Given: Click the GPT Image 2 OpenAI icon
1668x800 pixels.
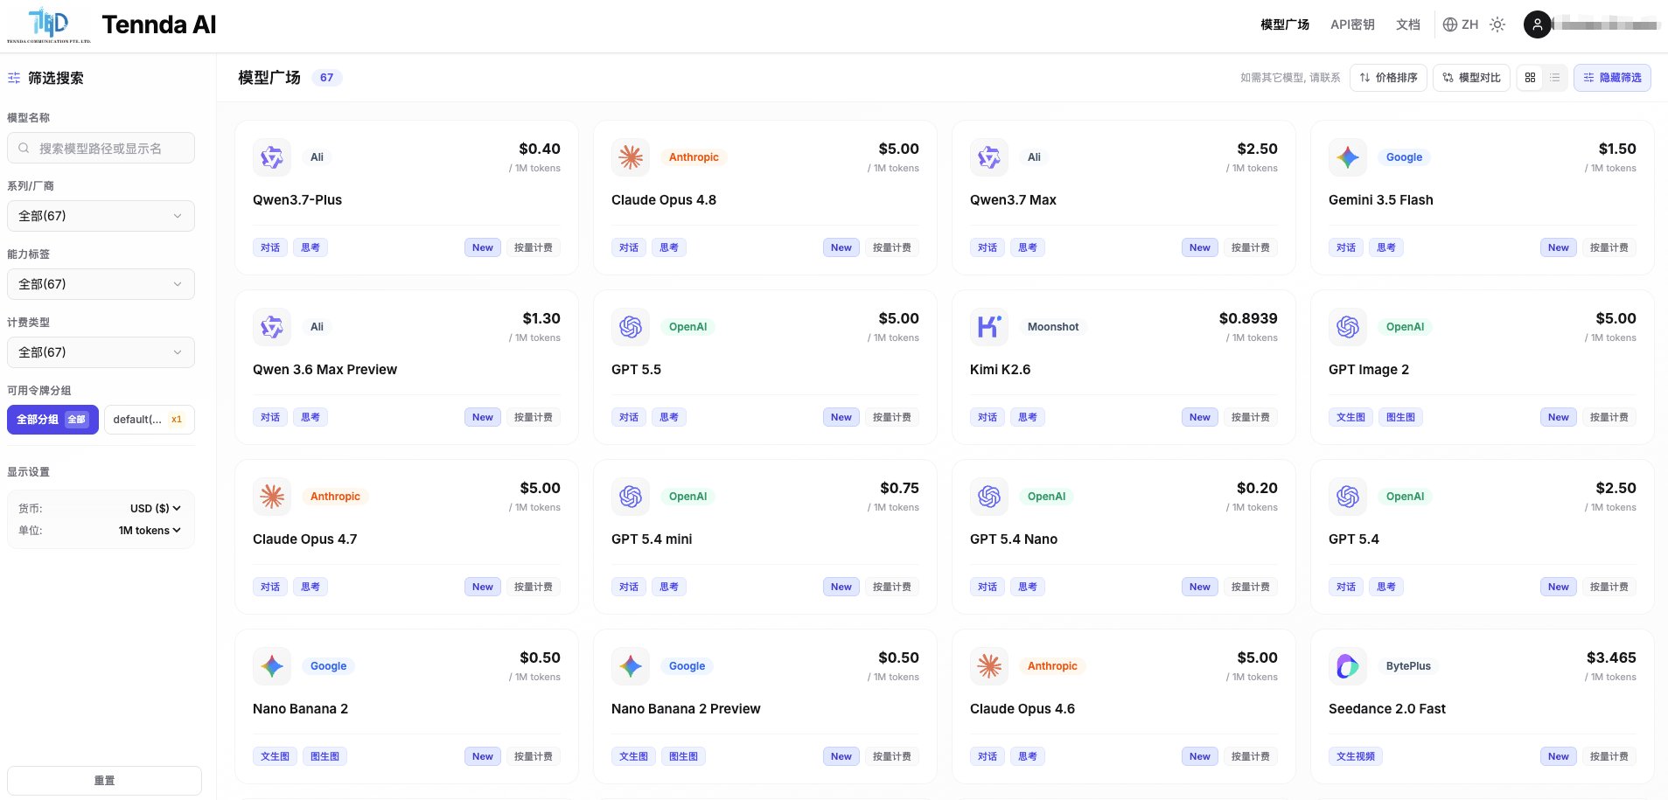Looking at the screenshot, I should coord(1348,327).
